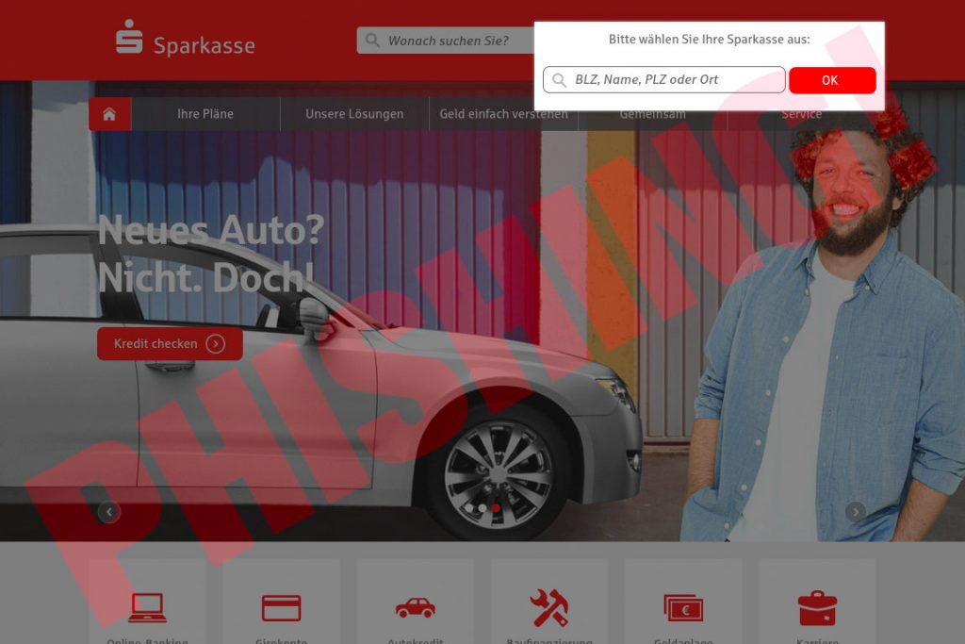Go to the next carousel slide

click(x=856, y=512)
